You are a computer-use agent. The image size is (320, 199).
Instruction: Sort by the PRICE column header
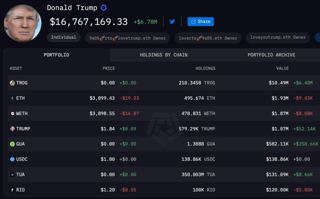click(x=110, y=68)
